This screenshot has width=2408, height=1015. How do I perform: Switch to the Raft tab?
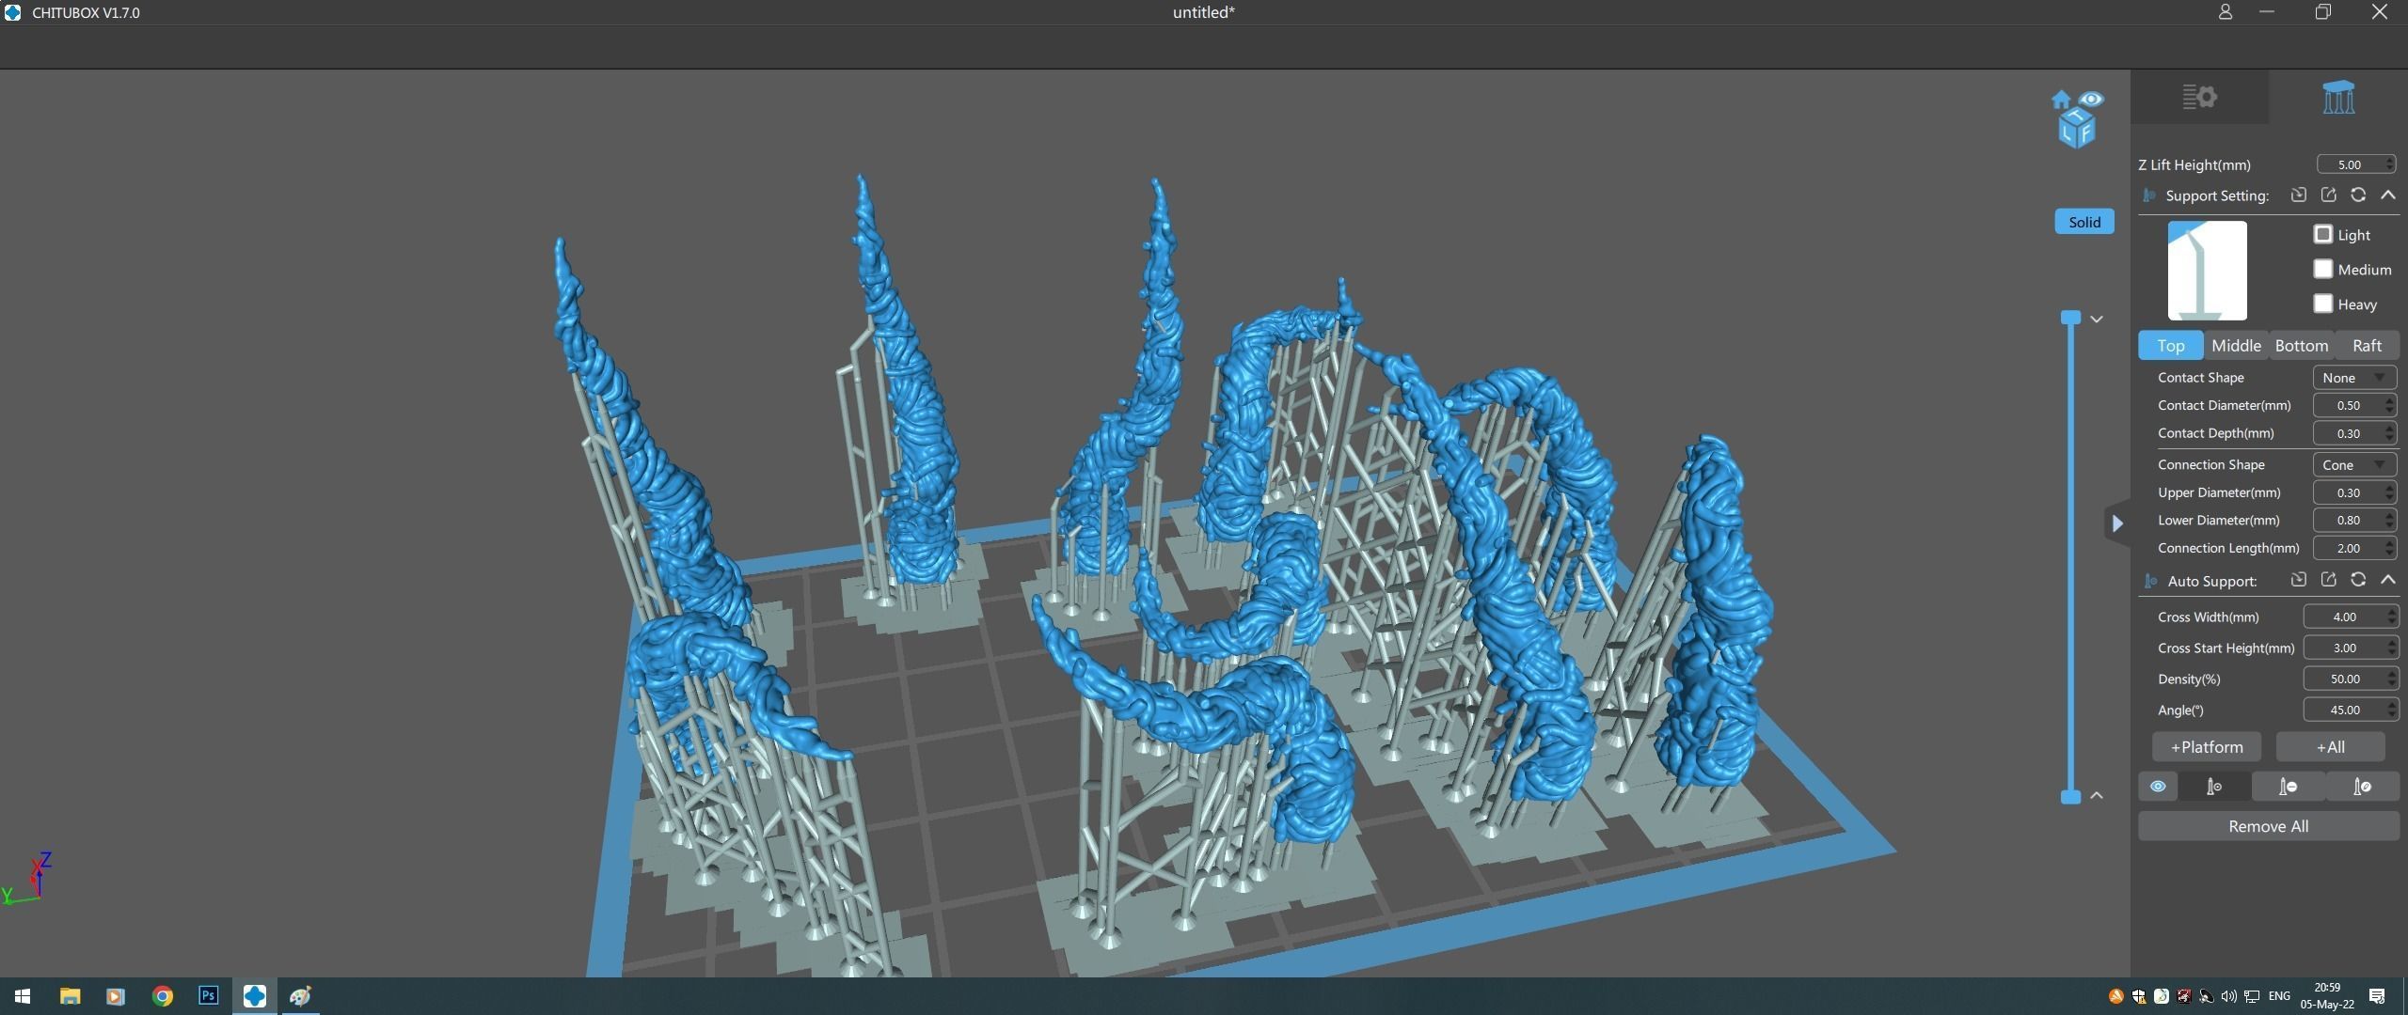[x=2367, y=345]
